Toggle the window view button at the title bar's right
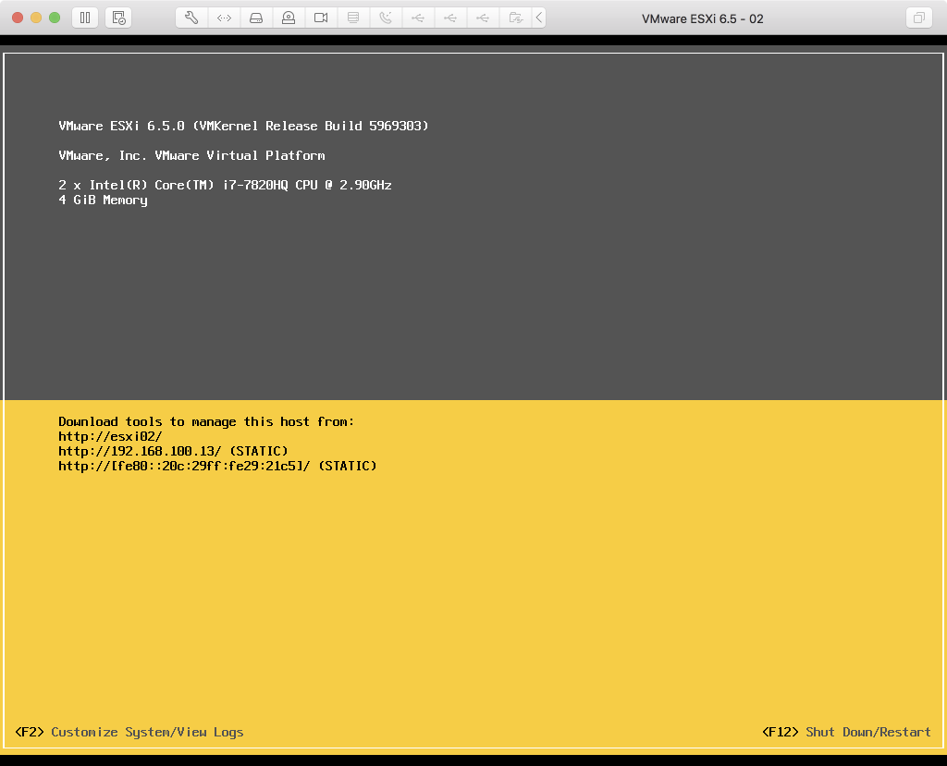The image size is (947, 766). click(918, 18)
